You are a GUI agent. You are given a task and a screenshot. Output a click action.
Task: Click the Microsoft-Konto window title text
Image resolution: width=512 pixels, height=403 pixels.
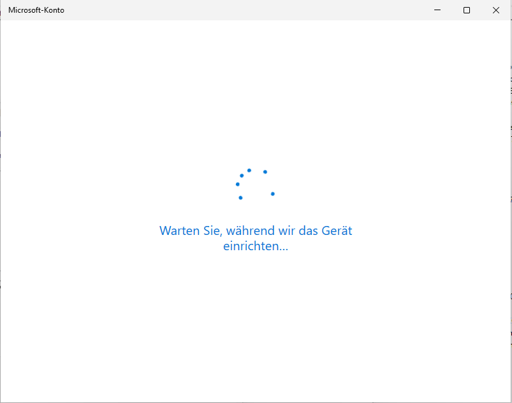(x=36, y=10)
